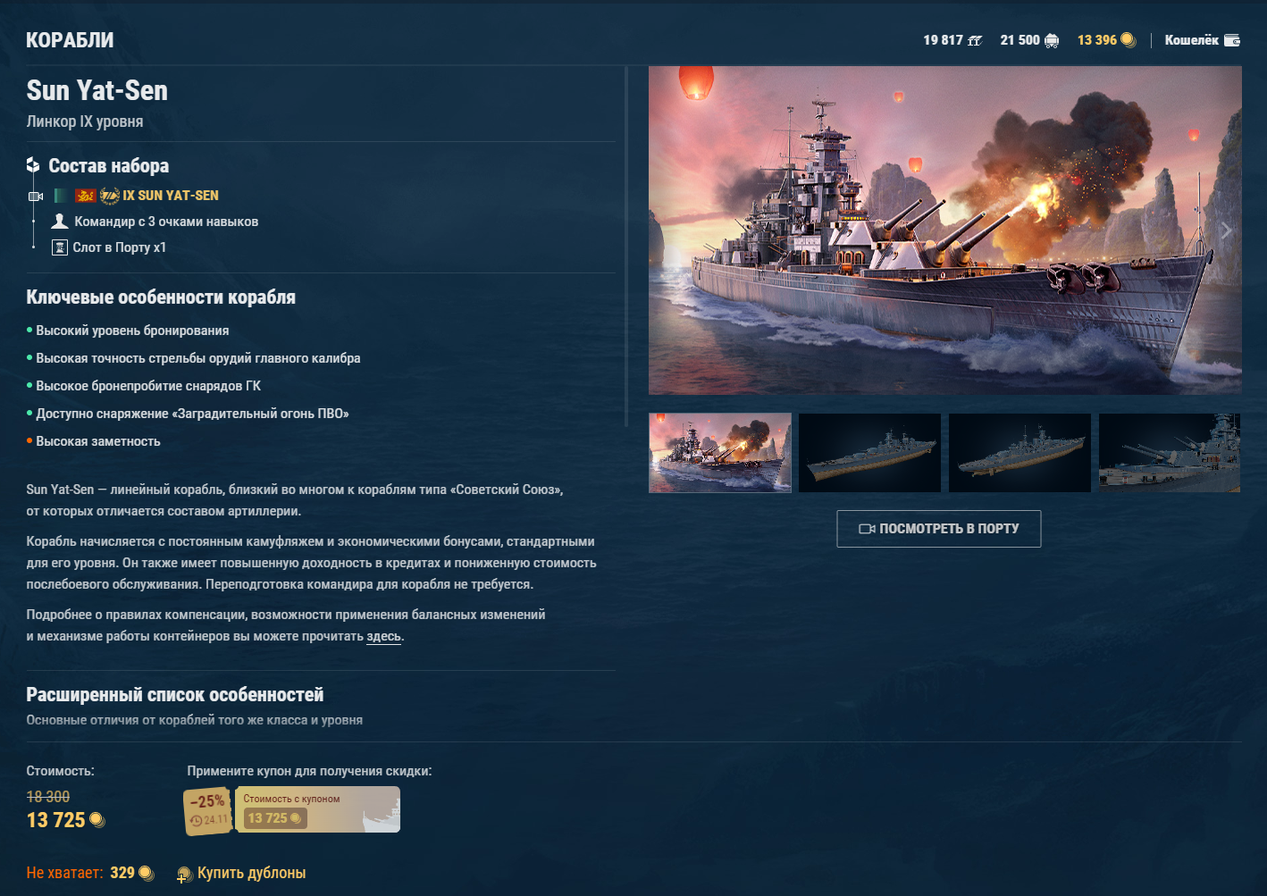Viewport: 1267px width, 896px height.
Task: Go to the КОРАБЛИ section heading
Action: point(70,40)
